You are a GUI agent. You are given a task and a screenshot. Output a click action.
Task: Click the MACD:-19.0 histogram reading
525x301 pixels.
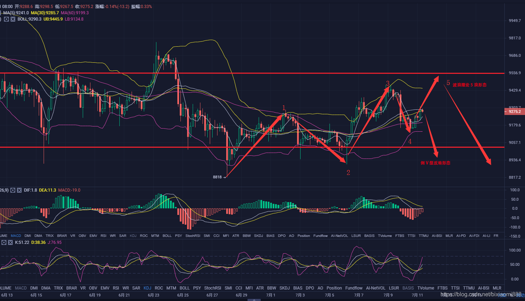point(69,190)
